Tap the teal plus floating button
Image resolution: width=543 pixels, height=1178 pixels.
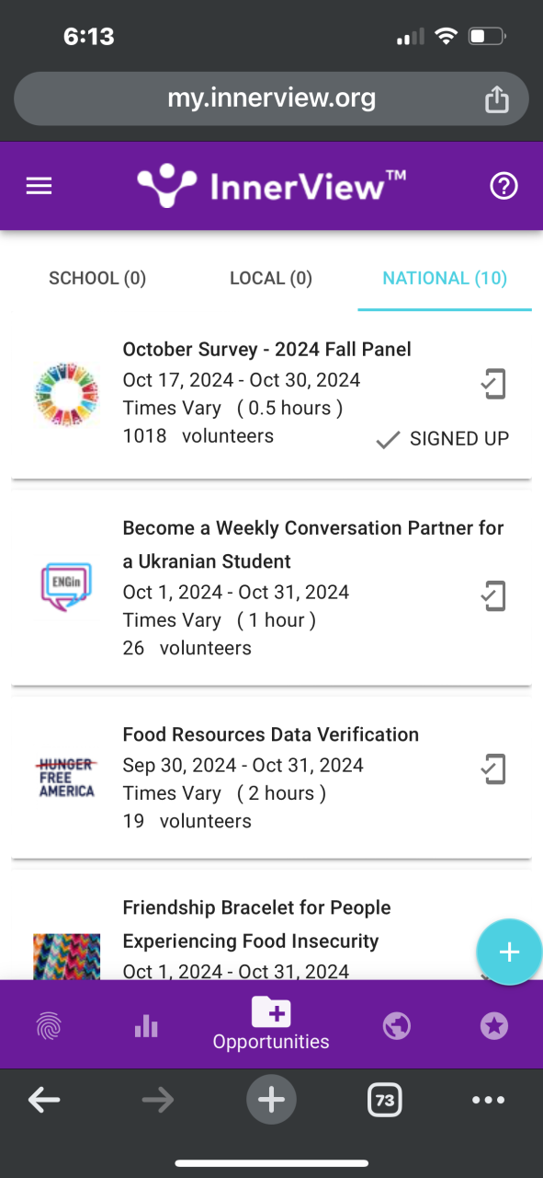tap(509, 952)
